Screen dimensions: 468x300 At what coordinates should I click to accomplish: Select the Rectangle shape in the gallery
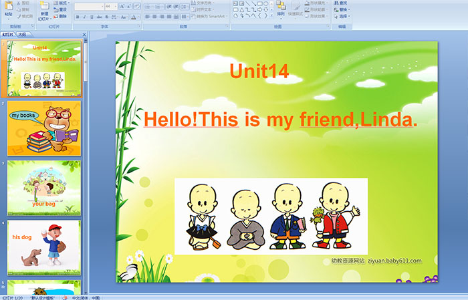click(259, 3)
